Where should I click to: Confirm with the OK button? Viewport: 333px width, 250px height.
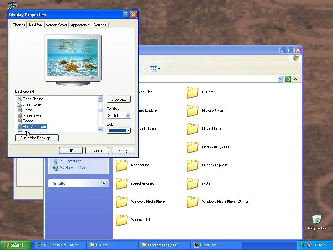(71, 150)
